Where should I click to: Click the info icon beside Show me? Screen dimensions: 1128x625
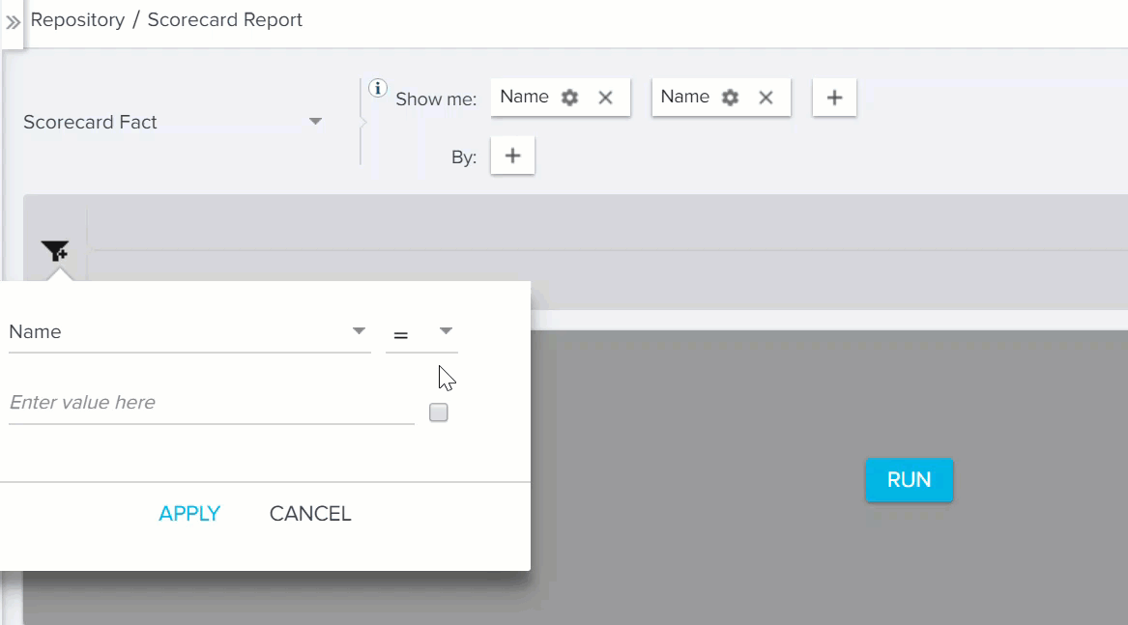pyautogui.click(x=378, y=88)
